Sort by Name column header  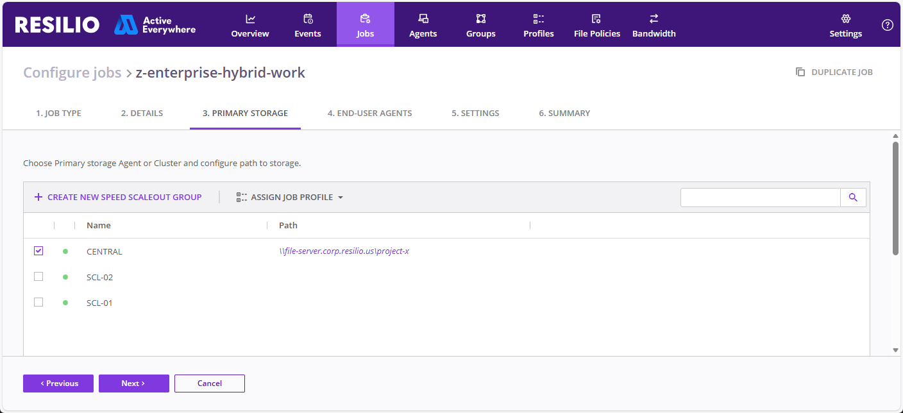(x=99, y=226)
